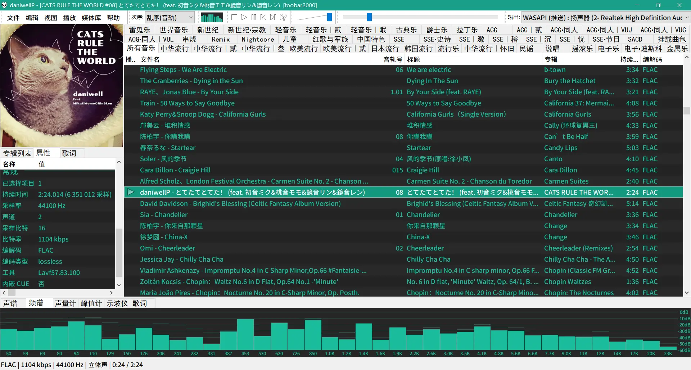This screenshot has height=370, width=691.
Task: Open the playback order dropdown
Action: tap(170, 17)
